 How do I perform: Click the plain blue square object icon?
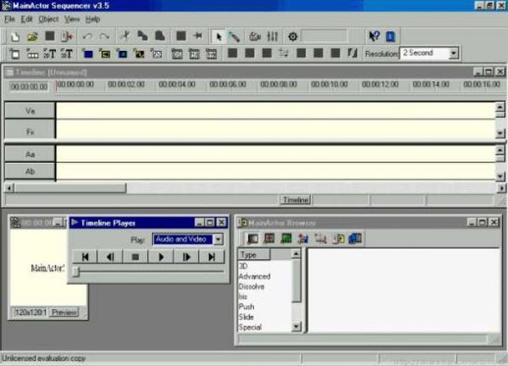pos(88,54)
